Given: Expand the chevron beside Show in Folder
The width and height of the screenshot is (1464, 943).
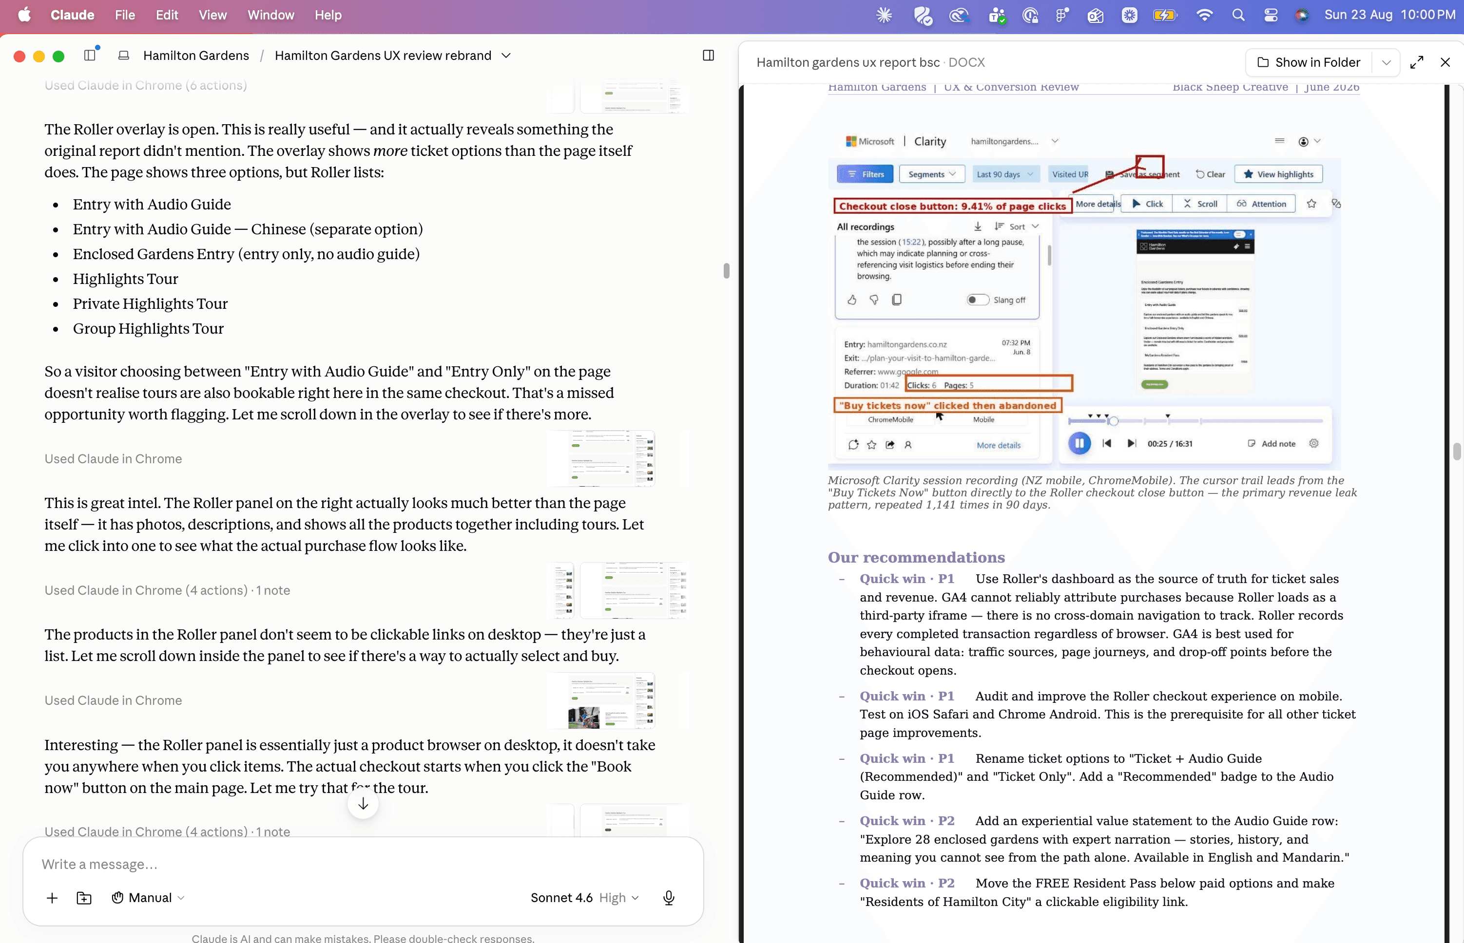Looking at the screenshot, I should (1387, 62).
